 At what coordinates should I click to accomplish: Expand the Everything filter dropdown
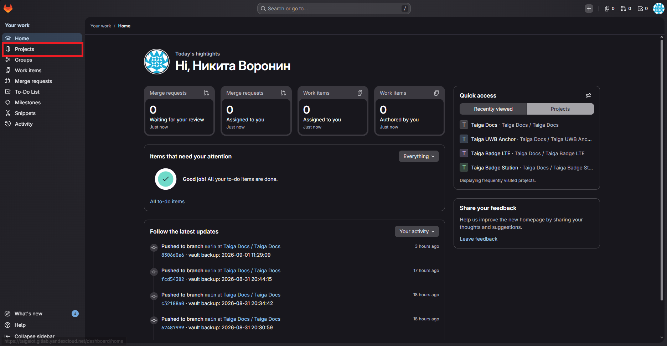[419, 156]
